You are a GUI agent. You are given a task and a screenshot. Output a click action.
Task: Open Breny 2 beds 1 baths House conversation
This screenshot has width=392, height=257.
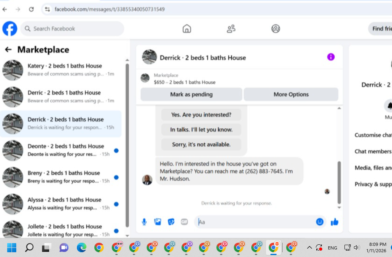[61, 177]
